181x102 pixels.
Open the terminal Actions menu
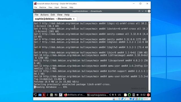point(44,15)
